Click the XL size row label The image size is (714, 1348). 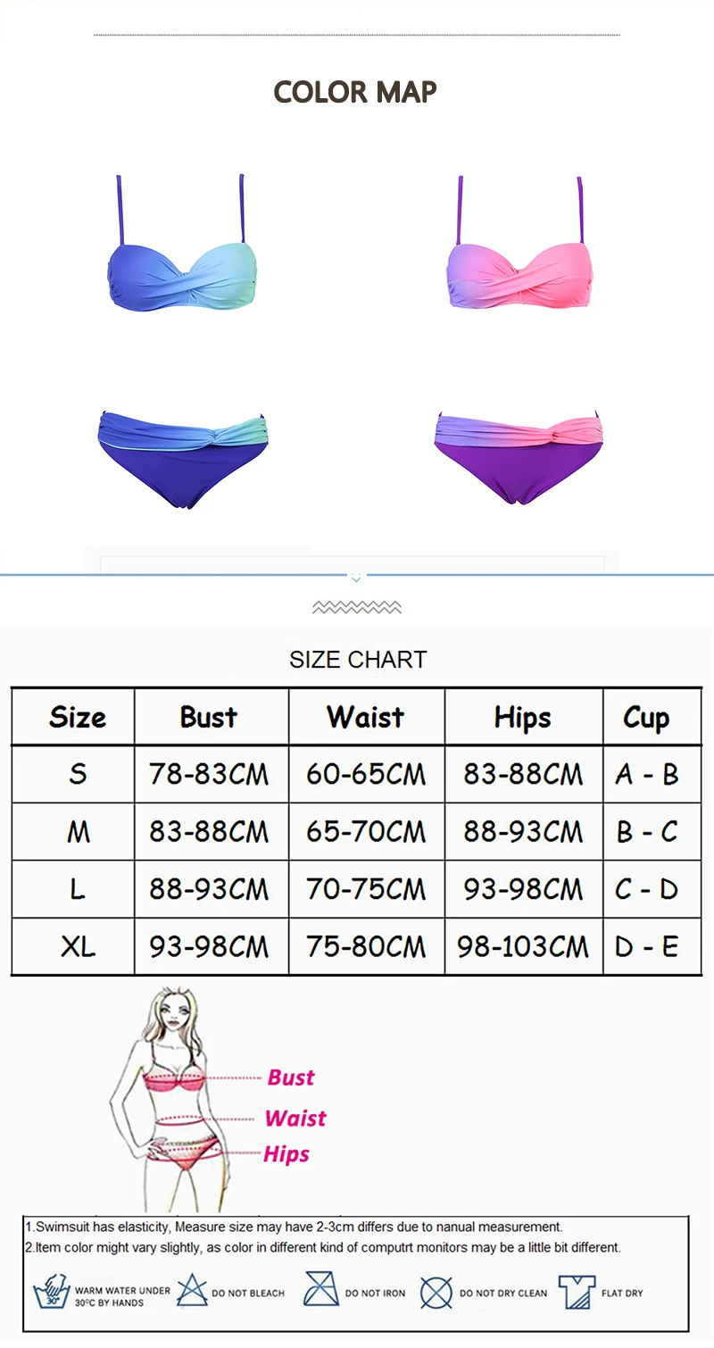[x=78, y=946]
